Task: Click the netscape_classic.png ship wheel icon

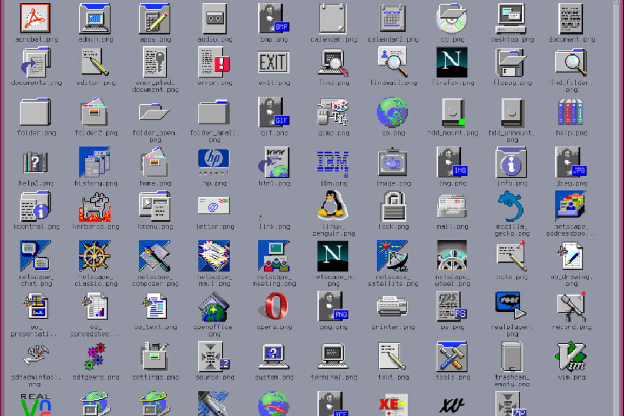Action: [x=95, y=256]
